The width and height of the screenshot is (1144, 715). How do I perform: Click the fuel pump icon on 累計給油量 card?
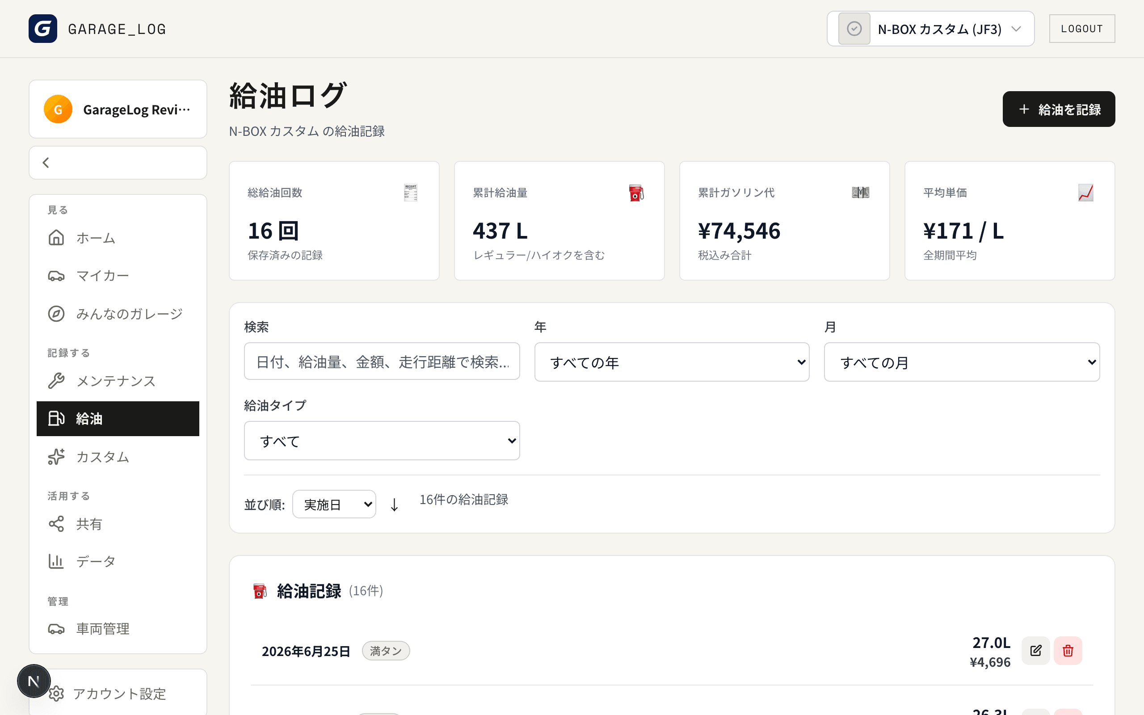click(x=636, y=193)
